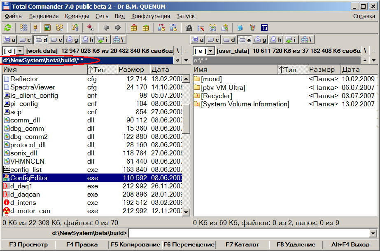Click the thumbnail view toolbar icon
The height and width of the screenshot is (251, 380).
point(47,28)
